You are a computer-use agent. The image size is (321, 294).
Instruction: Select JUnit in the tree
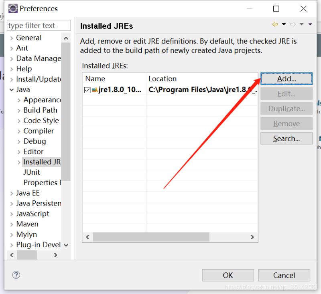32,172
